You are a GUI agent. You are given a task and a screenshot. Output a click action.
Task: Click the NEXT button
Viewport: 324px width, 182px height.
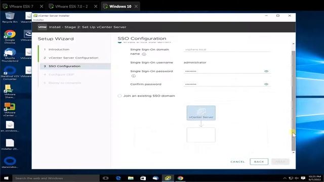(x=280, y=162)
